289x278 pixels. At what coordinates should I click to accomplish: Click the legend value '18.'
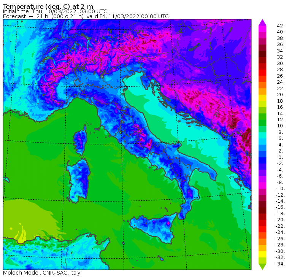[281, 101]
